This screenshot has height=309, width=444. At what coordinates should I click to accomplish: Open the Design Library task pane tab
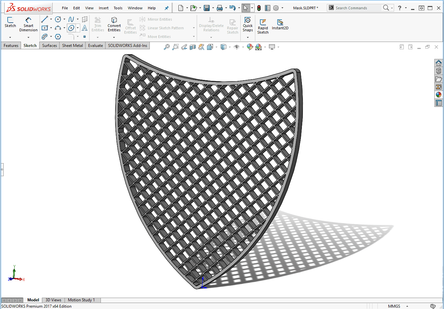[x=439, y=71]
